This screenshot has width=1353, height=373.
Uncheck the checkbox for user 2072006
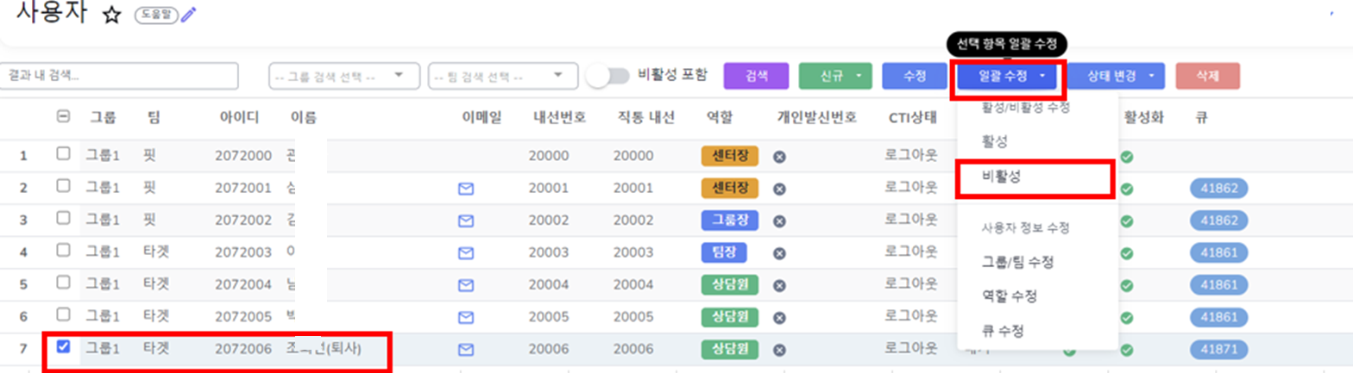(x=63, y=346)
